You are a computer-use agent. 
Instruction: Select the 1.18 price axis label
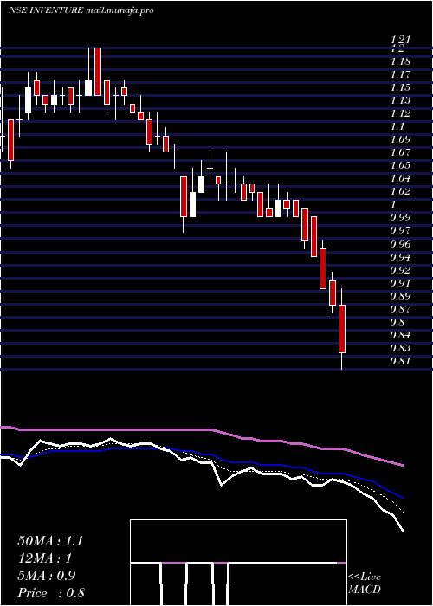click(400, 61)
